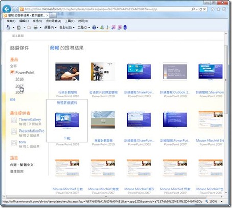Open the 網頁(P) dropdown
The width and height of the screenshot is (232, 208).
[x=50, y=28]
